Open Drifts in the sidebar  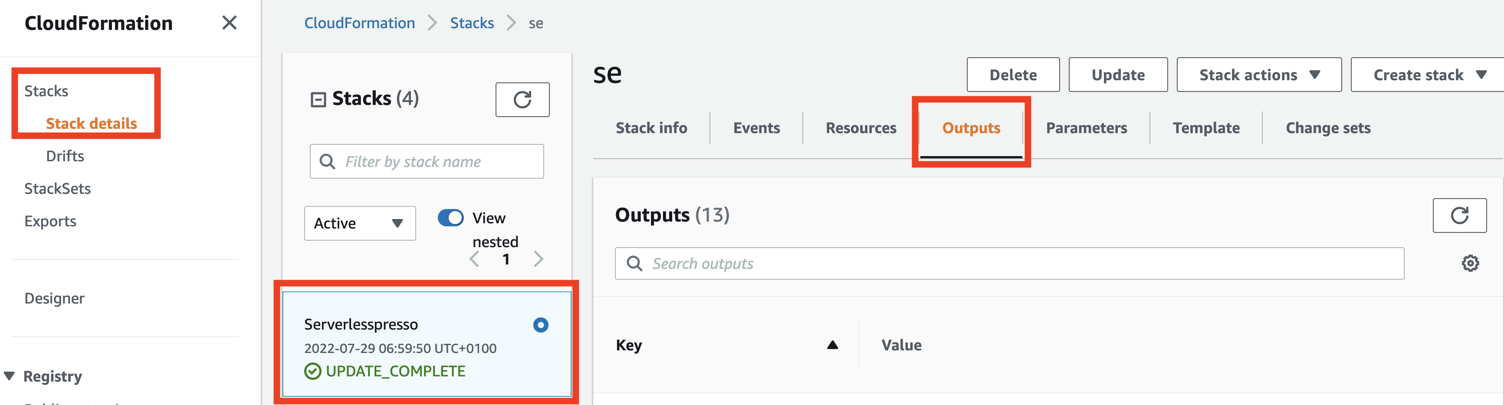tap(65, 156)
